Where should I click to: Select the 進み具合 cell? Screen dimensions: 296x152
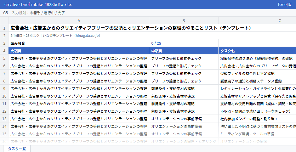click(79, 43)
